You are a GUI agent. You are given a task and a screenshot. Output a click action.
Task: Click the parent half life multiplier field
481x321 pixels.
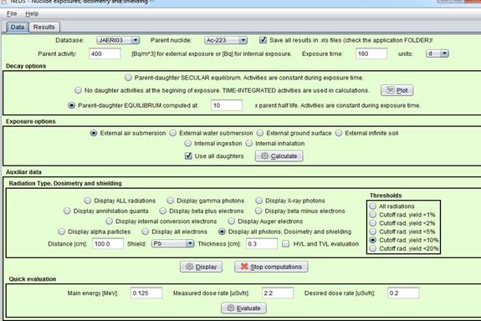point(227,105)
